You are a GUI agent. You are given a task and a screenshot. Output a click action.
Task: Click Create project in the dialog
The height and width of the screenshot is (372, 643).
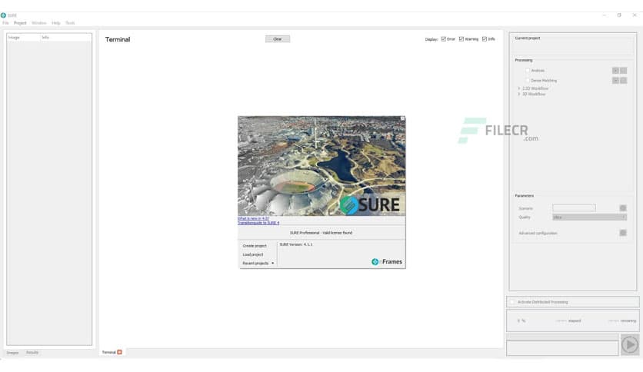255,246
